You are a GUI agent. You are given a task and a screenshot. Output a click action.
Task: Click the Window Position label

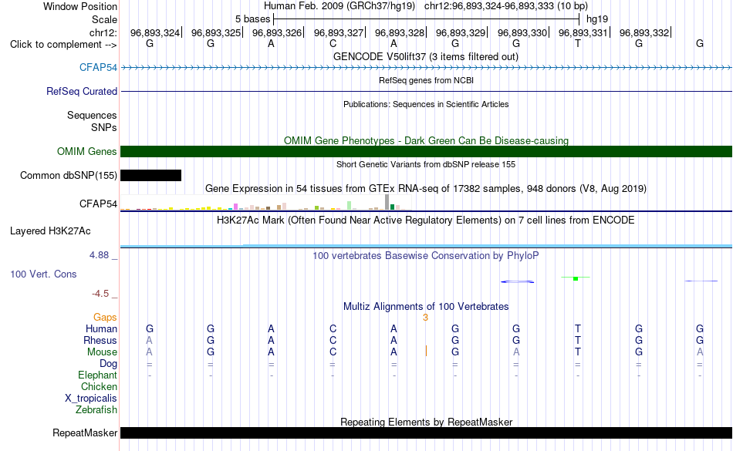click(80, 6)
